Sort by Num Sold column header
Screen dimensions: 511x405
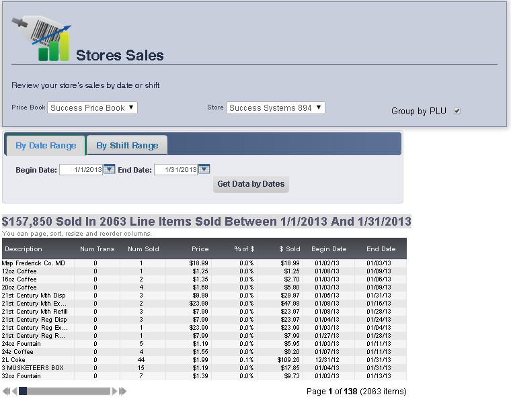click(x=143, y=249)
